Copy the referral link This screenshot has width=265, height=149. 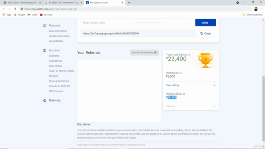pyautogui.click(x=205, y=34)
